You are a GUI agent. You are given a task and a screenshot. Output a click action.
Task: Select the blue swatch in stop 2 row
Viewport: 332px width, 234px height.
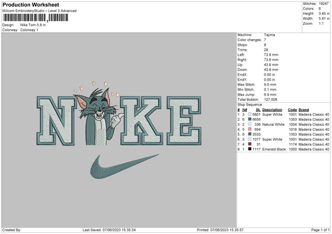coord(250,119)
